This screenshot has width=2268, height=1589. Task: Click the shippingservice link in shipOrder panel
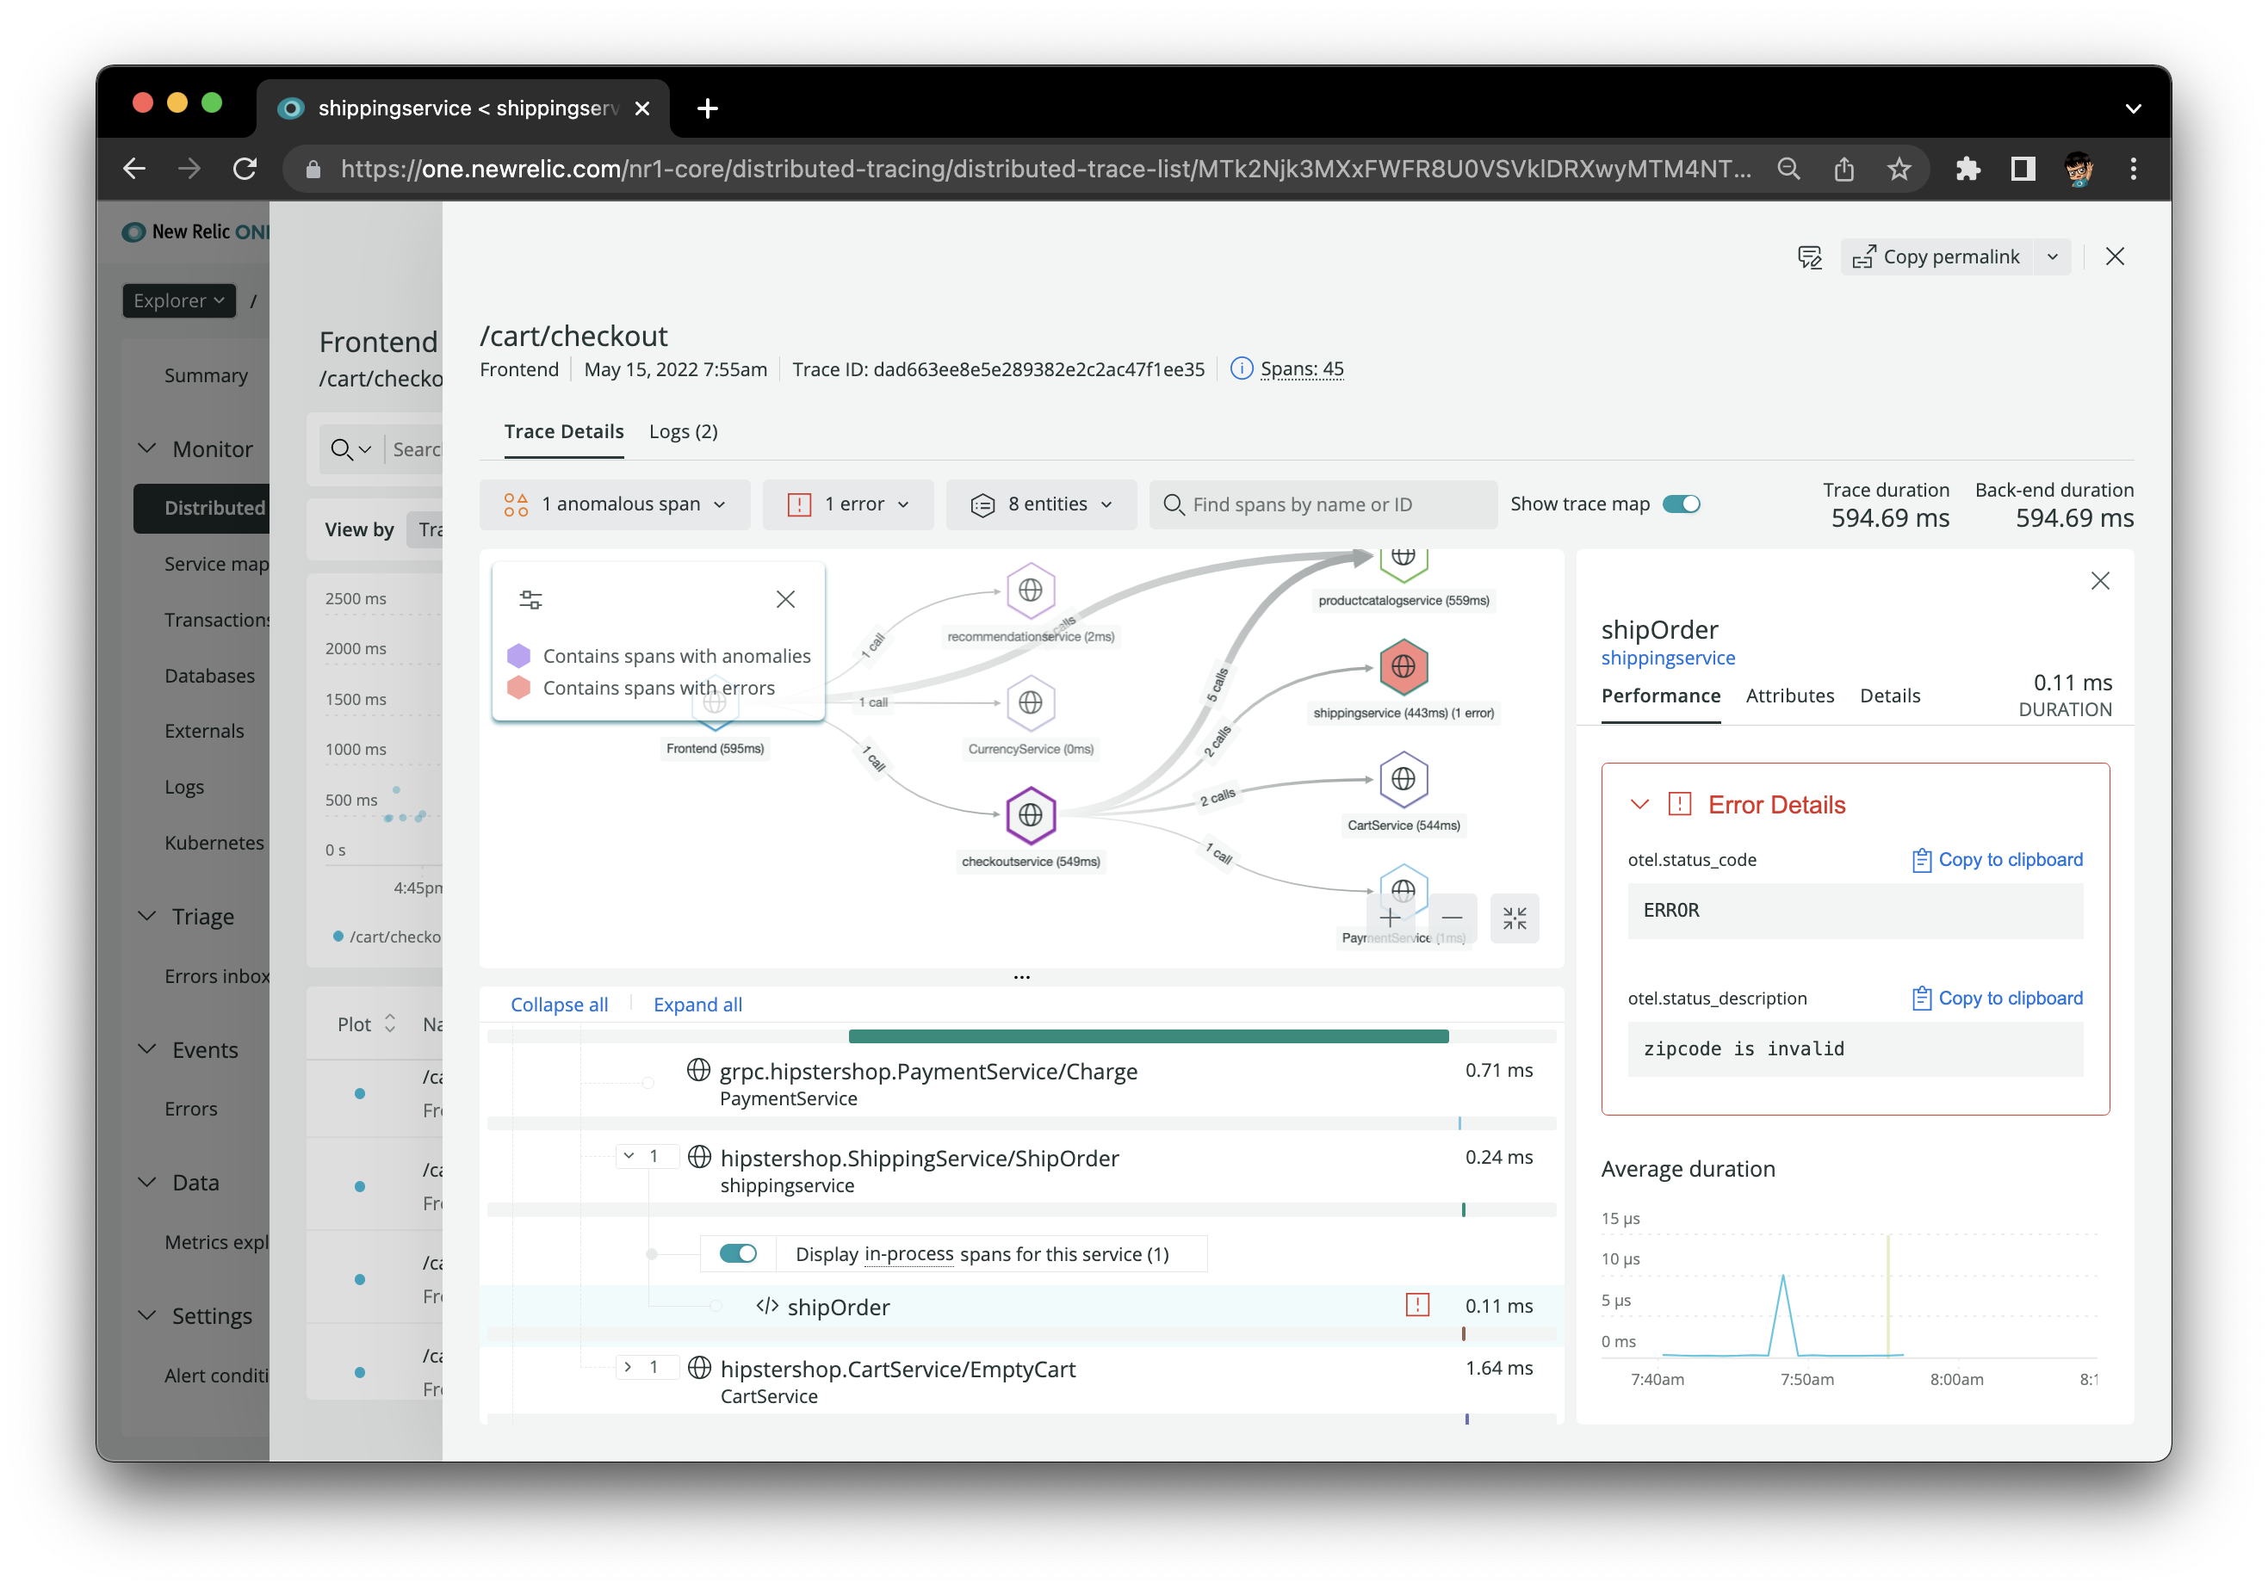[x=1666, y=657]
